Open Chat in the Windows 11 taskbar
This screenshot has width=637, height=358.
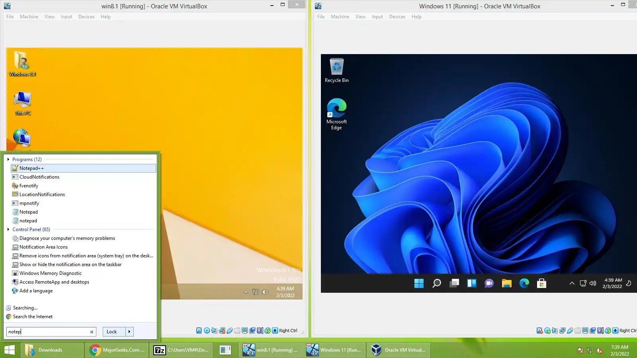click(x=489, y=283)
